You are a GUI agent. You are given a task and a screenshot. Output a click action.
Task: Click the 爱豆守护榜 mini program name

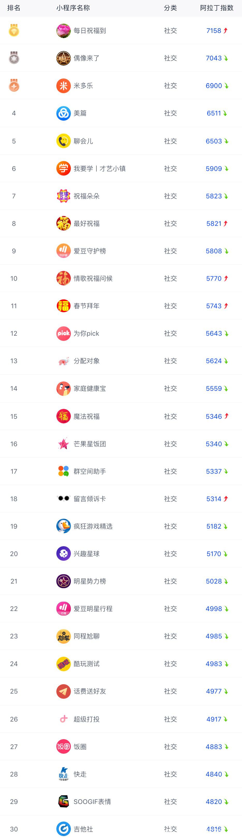90,251
